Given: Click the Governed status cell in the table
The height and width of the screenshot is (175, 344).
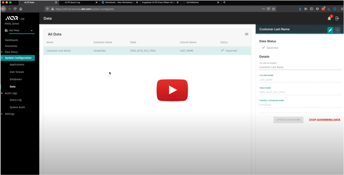Looking at the screenshot, I should click(x=229, y=51).
